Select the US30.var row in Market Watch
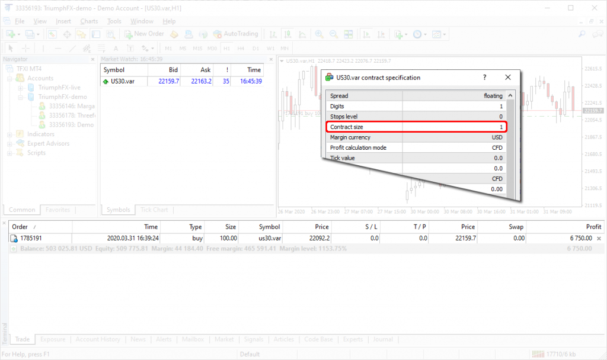The width and height of the screenshot is (607, 360). point(183,81)
